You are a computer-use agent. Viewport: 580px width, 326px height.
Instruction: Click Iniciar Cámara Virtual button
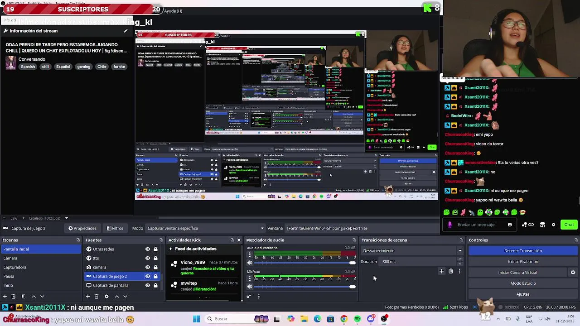pos(517,273)
